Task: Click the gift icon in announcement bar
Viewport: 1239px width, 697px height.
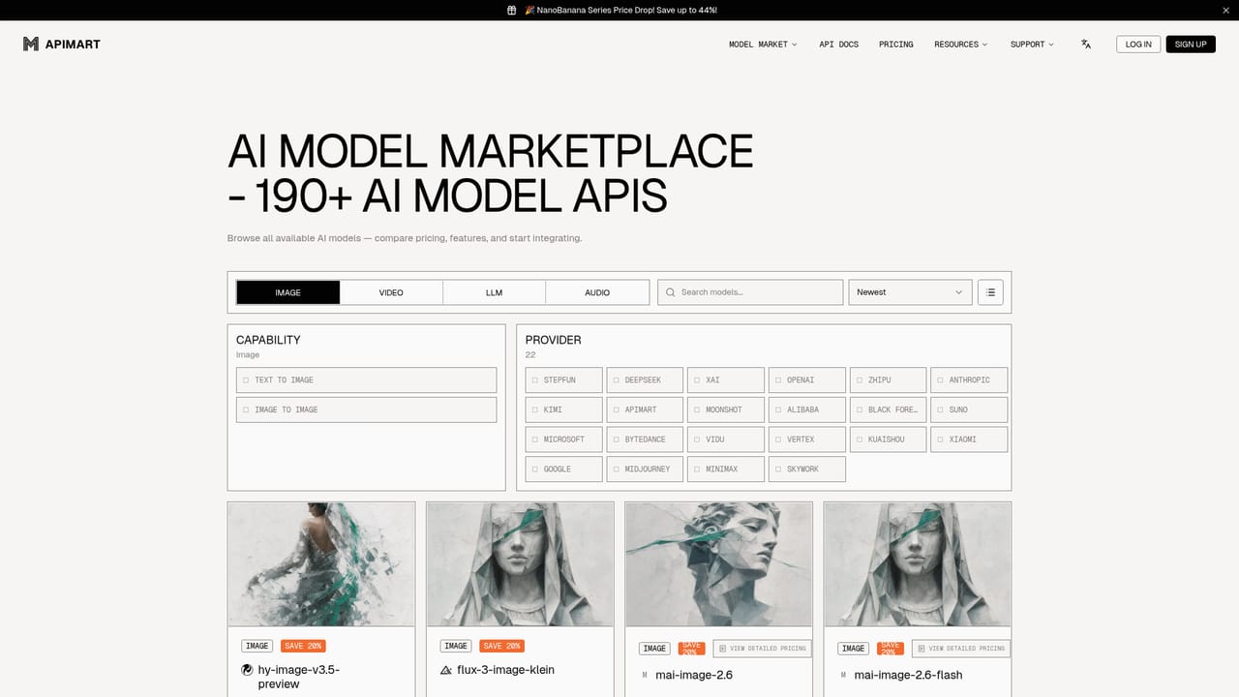Action: point(511,10)
